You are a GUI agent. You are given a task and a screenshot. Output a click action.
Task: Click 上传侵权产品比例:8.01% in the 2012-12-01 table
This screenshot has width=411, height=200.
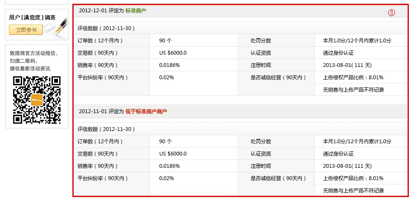pos(353,78)
